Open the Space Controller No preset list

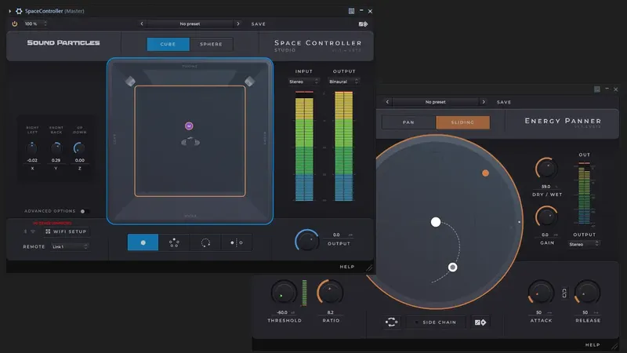[x=190, y=24]
